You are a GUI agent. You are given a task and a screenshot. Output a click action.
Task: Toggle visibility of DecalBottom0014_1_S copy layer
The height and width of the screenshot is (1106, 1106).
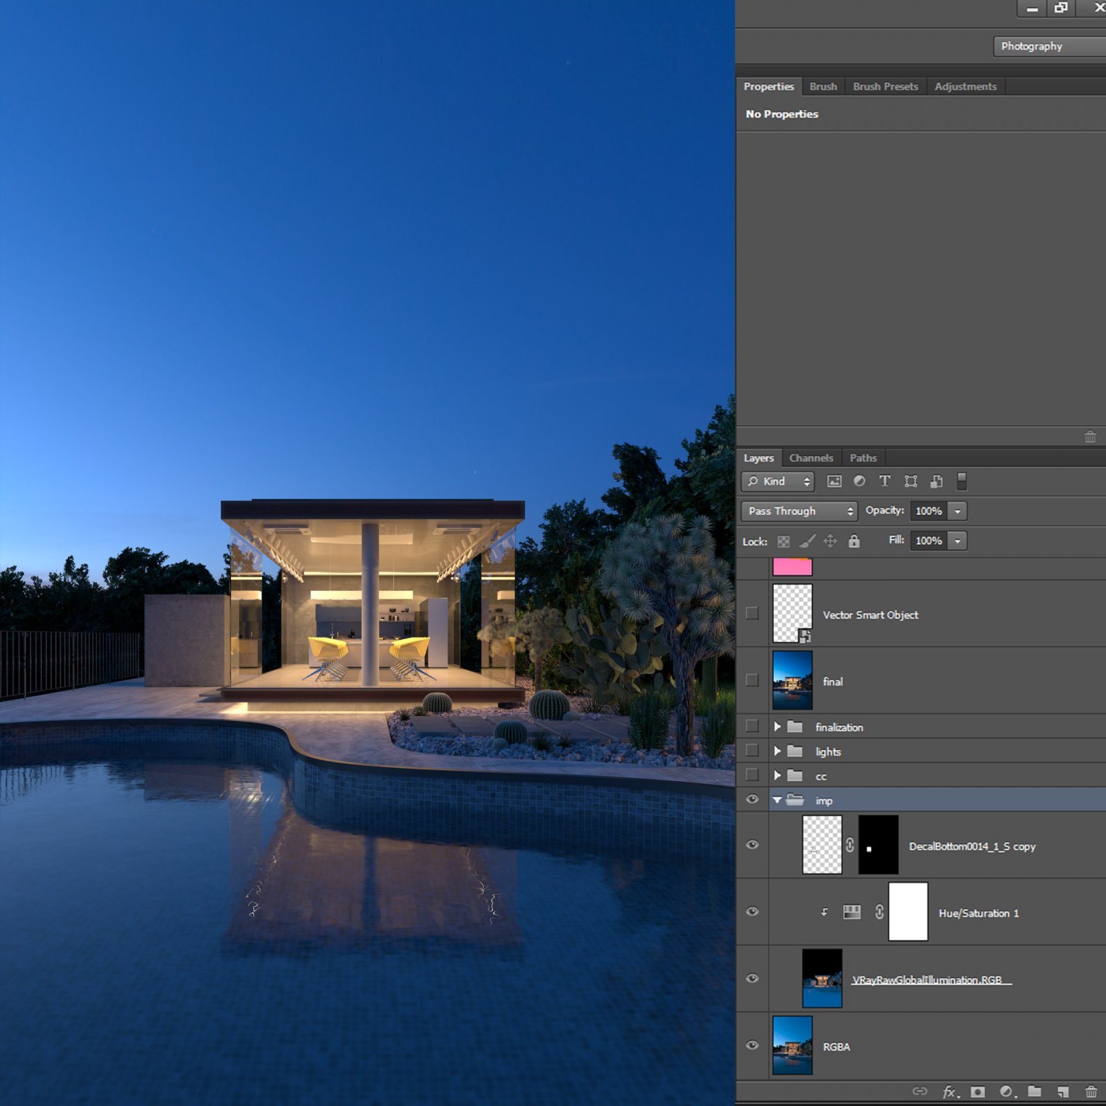pos(753,845)
